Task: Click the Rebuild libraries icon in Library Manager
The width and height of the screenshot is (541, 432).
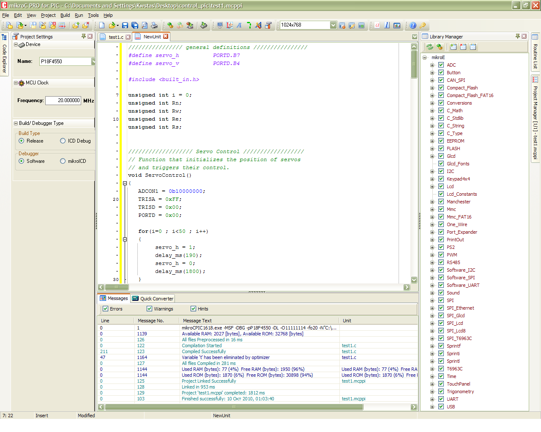Action: pos(440,47)
